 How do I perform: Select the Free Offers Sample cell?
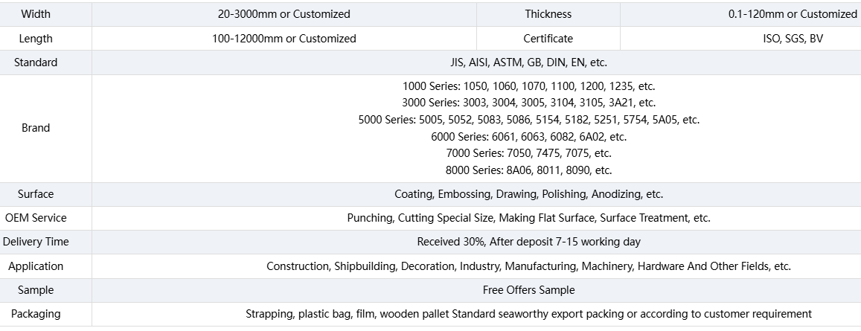(x=528, y=290)
